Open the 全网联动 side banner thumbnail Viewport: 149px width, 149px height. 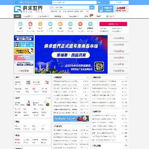24,64
